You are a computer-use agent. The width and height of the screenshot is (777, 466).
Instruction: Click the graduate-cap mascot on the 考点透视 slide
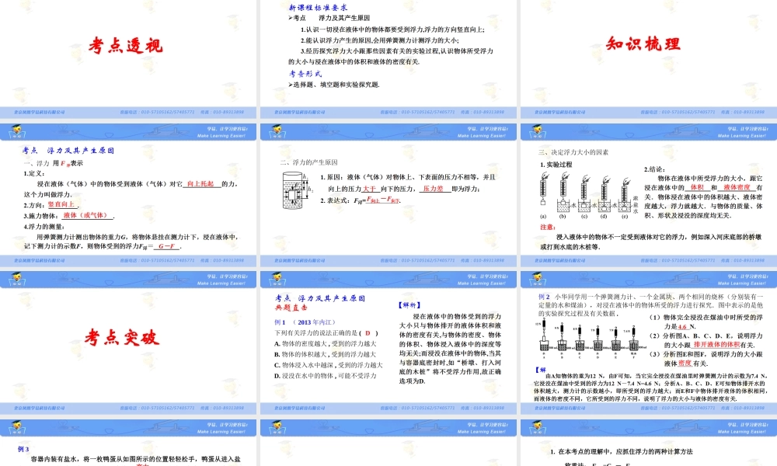tap(17, 130)
